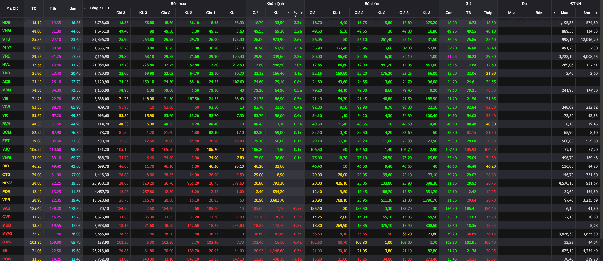Open the GAS stock ticker
Image resolution: width=603 pixels, height=261 pixels.
6,242
